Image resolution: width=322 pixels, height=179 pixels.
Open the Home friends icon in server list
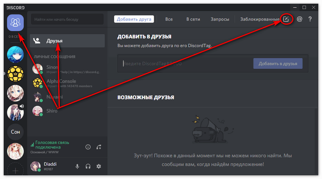(15, 23)
